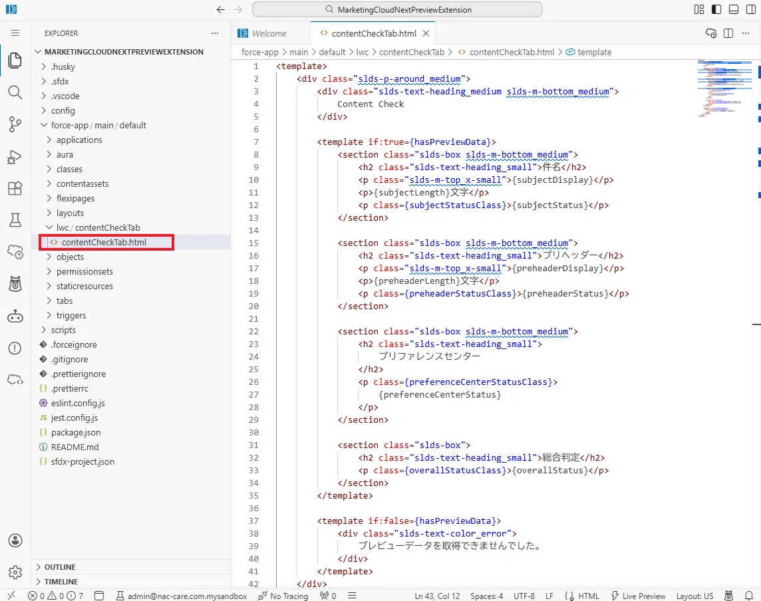
Task: Open the Explorer view in activity bar
Action: pos(15,60)
